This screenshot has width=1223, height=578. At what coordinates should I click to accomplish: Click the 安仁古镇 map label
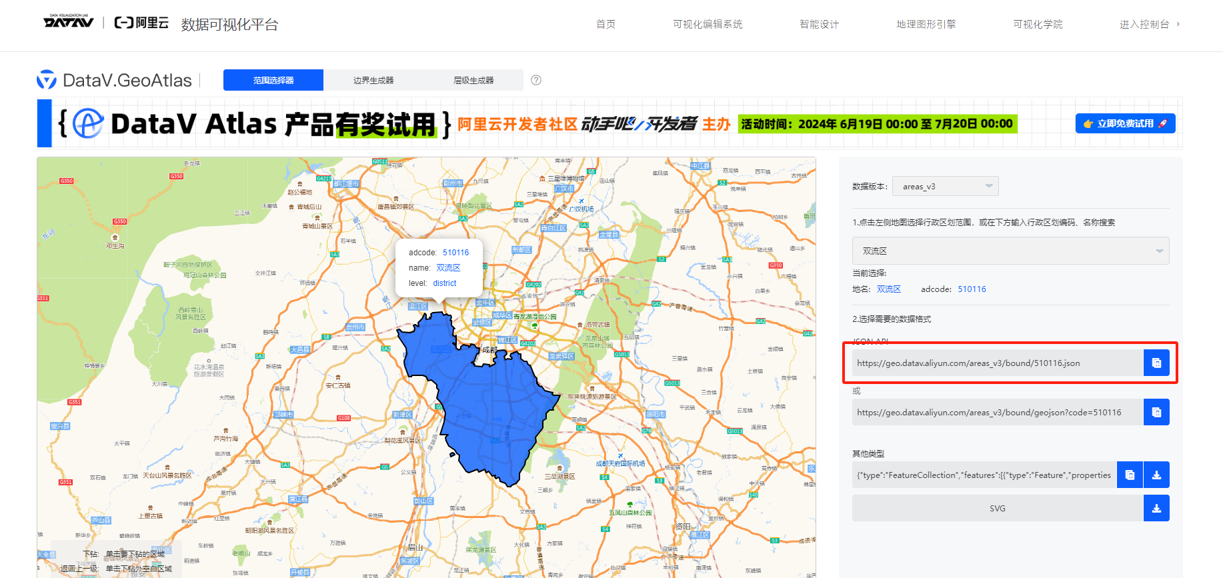(337, 385)
